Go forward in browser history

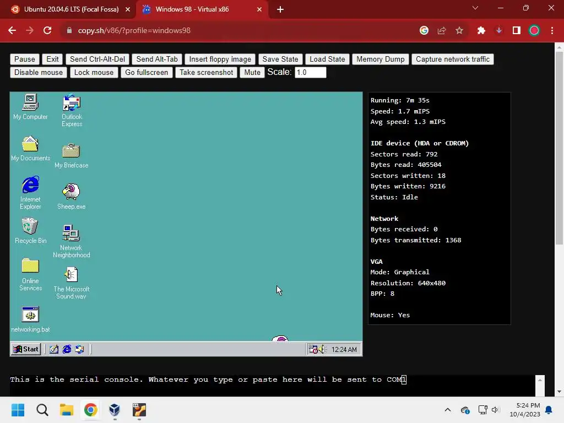(30, 31)
